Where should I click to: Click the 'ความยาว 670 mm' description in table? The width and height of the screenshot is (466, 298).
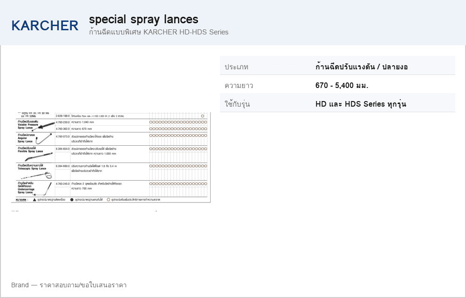(x=82, y=129)
